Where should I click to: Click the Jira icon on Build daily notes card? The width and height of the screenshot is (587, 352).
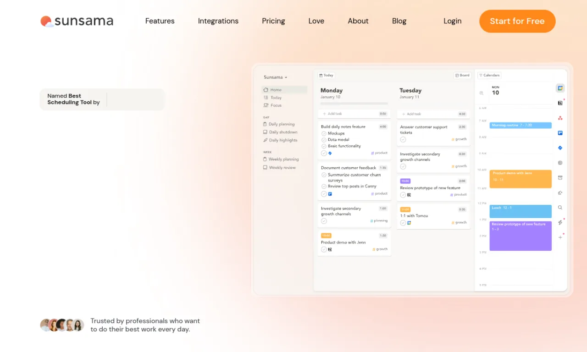pos(330,153)
